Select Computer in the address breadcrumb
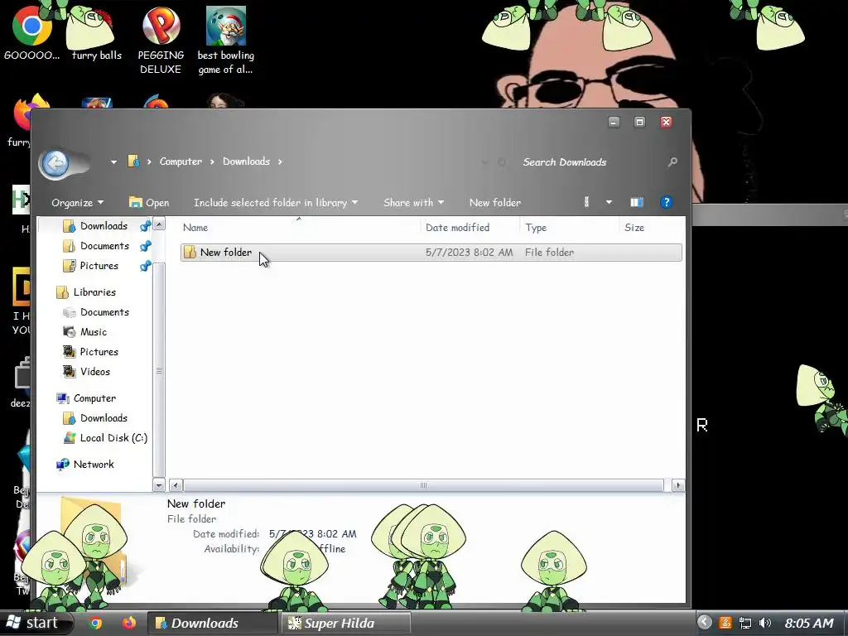 181,161
